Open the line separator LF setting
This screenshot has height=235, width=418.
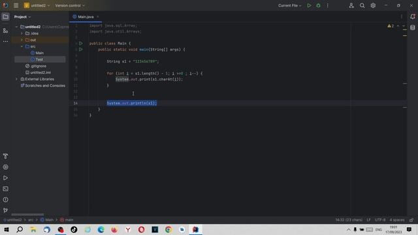368,220
